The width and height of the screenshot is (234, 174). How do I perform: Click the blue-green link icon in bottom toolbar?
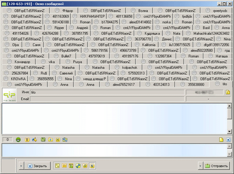click(x=79, y=166)
